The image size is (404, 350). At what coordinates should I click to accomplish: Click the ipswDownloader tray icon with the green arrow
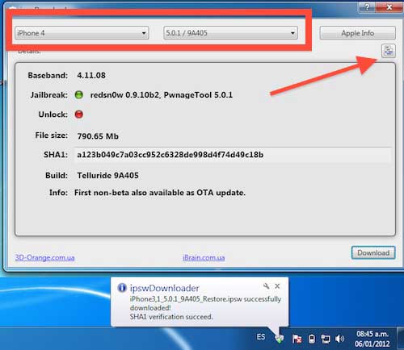point(280,339)
